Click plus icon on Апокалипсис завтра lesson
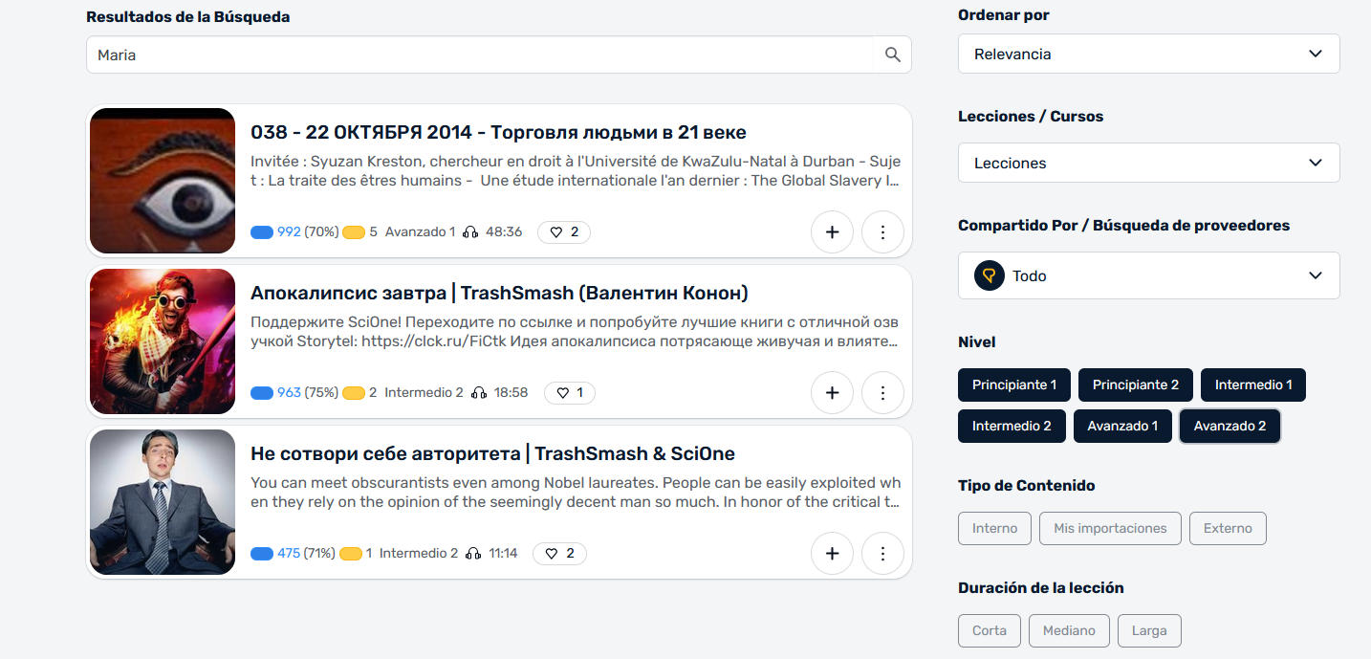This screenshot has height=659, width=1371. tap(832, 393)
